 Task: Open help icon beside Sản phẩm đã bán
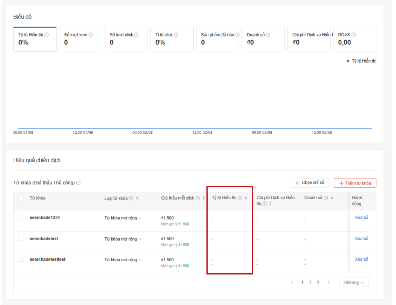(x=237, y=35)
